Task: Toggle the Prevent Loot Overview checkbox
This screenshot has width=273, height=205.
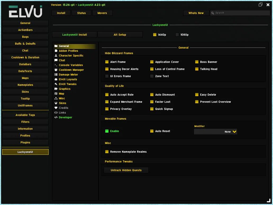Action: click(x=197, y=102)
